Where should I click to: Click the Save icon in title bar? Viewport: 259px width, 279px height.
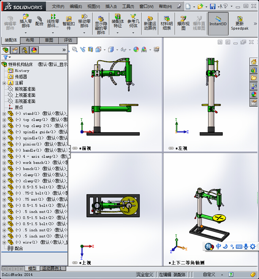pyautogui.click(x=213, y=6)
